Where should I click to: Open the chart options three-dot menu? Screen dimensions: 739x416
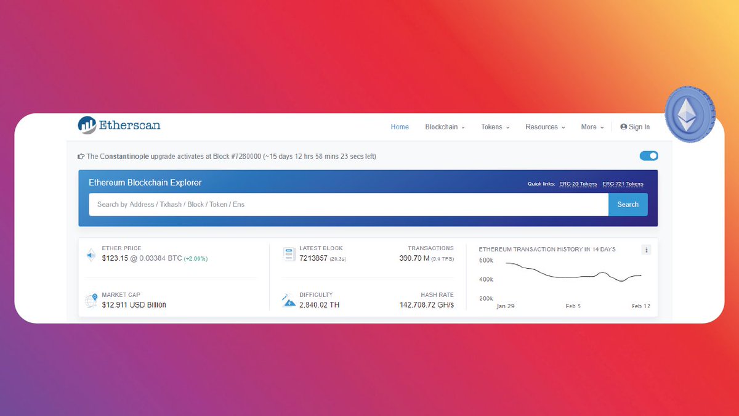click(x=646, y=250)
